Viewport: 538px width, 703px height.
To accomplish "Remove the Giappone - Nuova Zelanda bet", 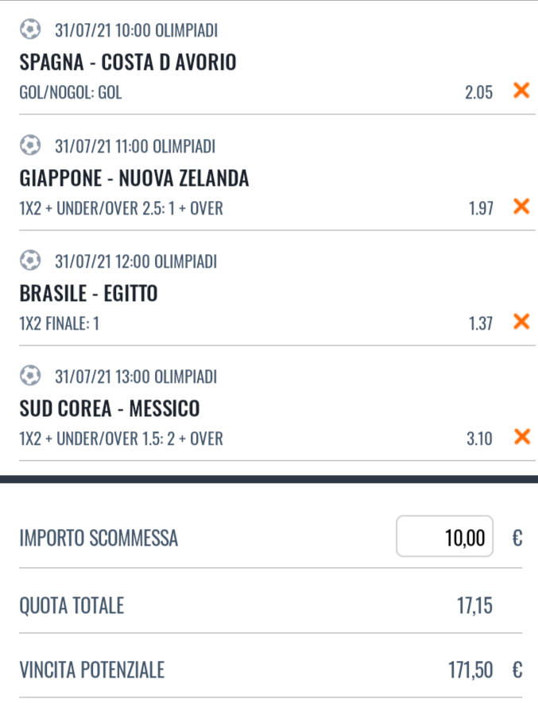I will 521,207.
